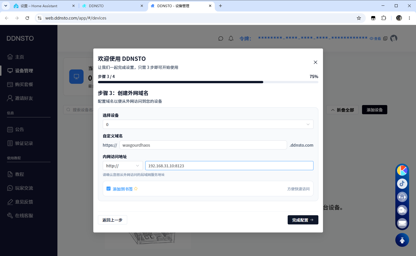Viewport: 416px width, 256px height.
Task: Click the 令牌 label text
Action: 245,38
